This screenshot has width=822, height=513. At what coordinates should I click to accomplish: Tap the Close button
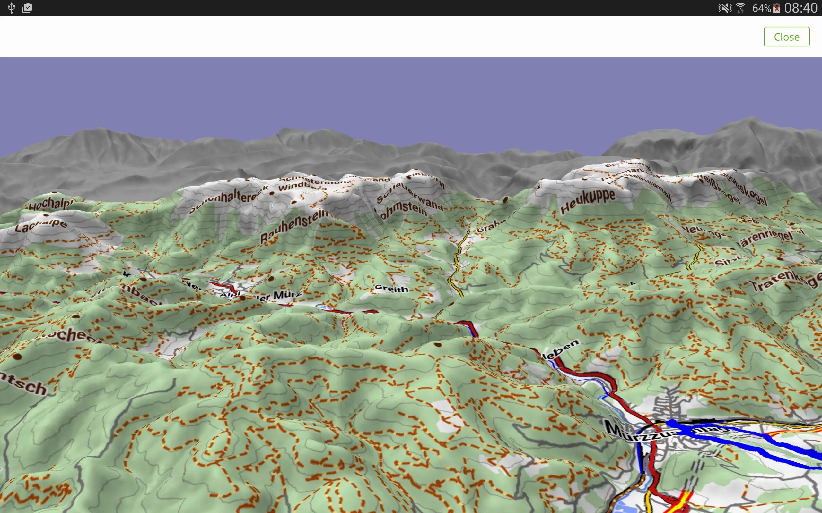786,37
